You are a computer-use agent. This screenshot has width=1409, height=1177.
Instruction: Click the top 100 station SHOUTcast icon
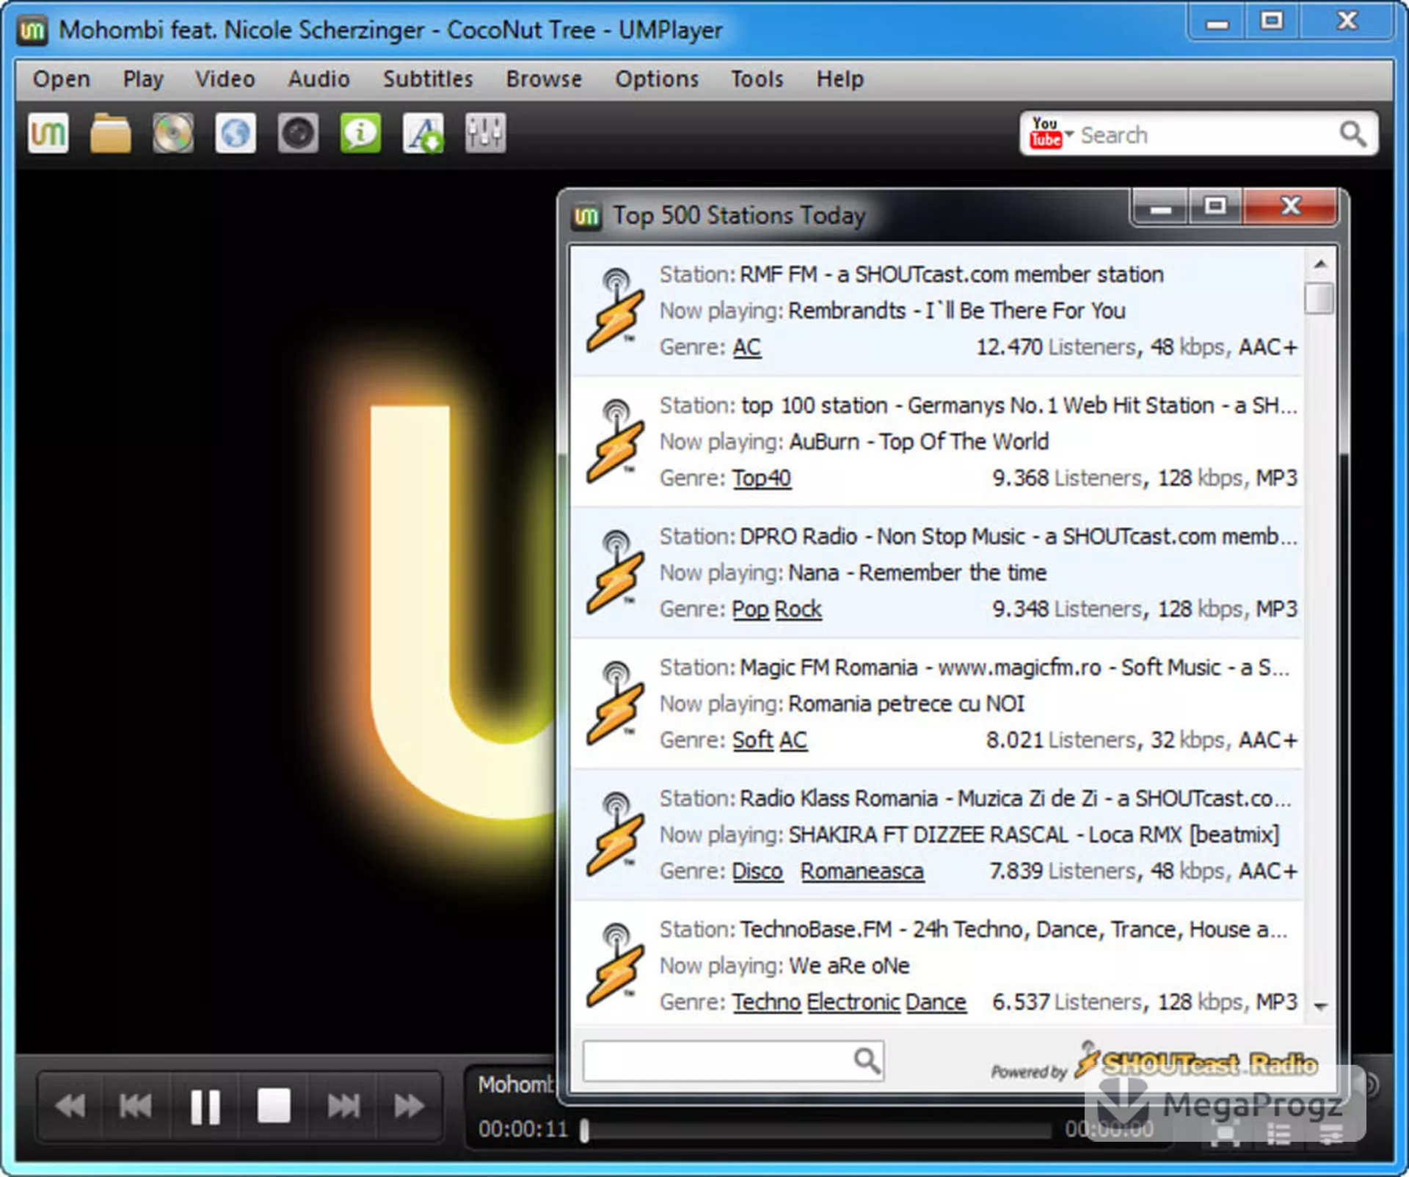(x=615, y=441)
